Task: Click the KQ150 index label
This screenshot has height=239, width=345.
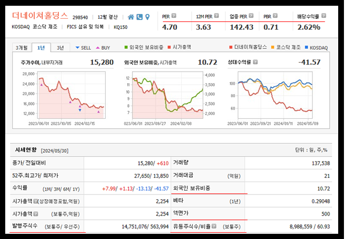Action: click(x=120, y=27)
